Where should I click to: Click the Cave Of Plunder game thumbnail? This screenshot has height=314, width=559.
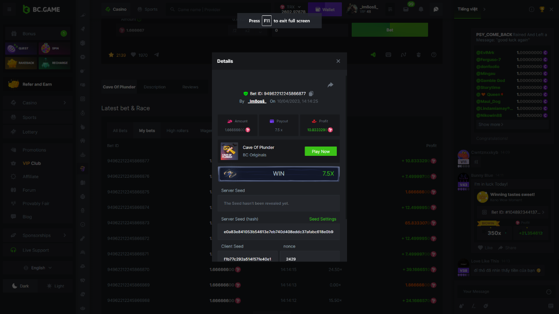(229, 151)
